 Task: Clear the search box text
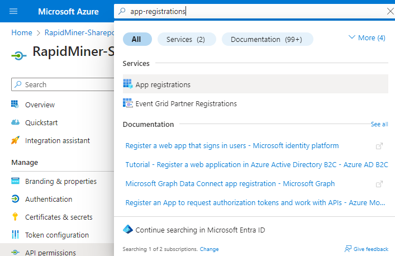[389, 11]
